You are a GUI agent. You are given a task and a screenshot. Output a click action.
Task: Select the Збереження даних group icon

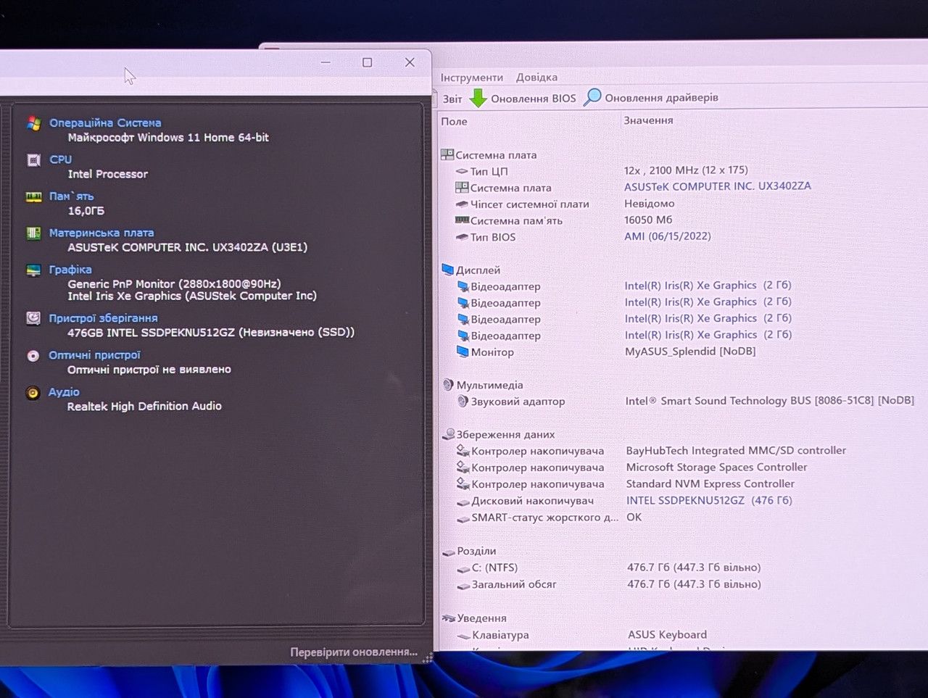[x=449, y=434]
